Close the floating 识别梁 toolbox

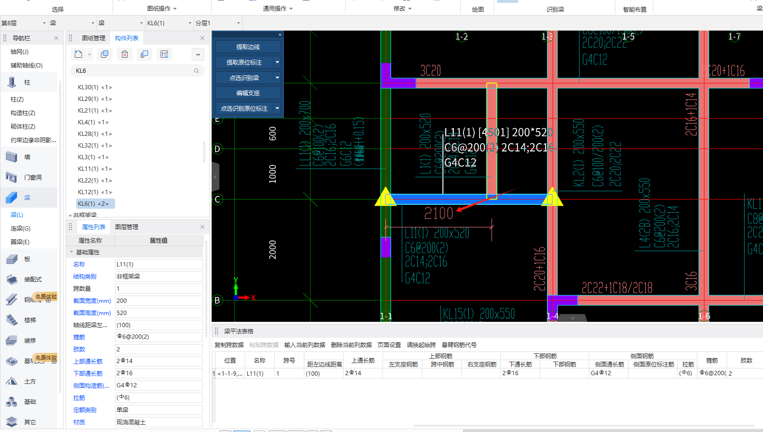coord(280,34)
